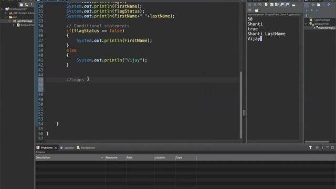Click the editor vertical scrollbar thumb
The height and width of the screenshot is (189, 336).
tap(241, 105)
